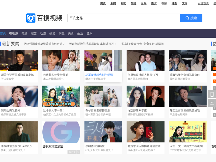Image resolution: width=216 pixels, height=162 pixels.
Task: Go to the 美食 category
Action: tap(71, 33)
